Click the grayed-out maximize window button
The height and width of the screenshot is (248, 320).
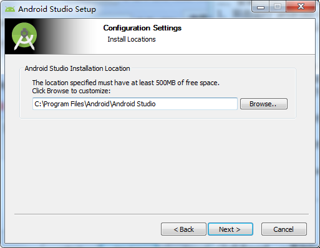[x=278, y=7]
